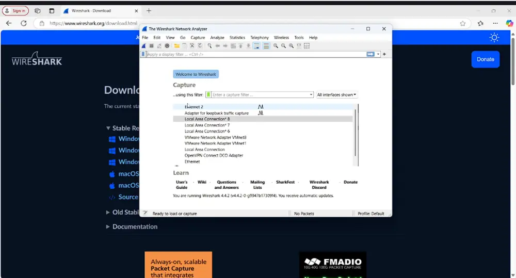The height and width of the screenshot is (278, 516).
Task: Open the Tools menu
Action: point(299,38)
